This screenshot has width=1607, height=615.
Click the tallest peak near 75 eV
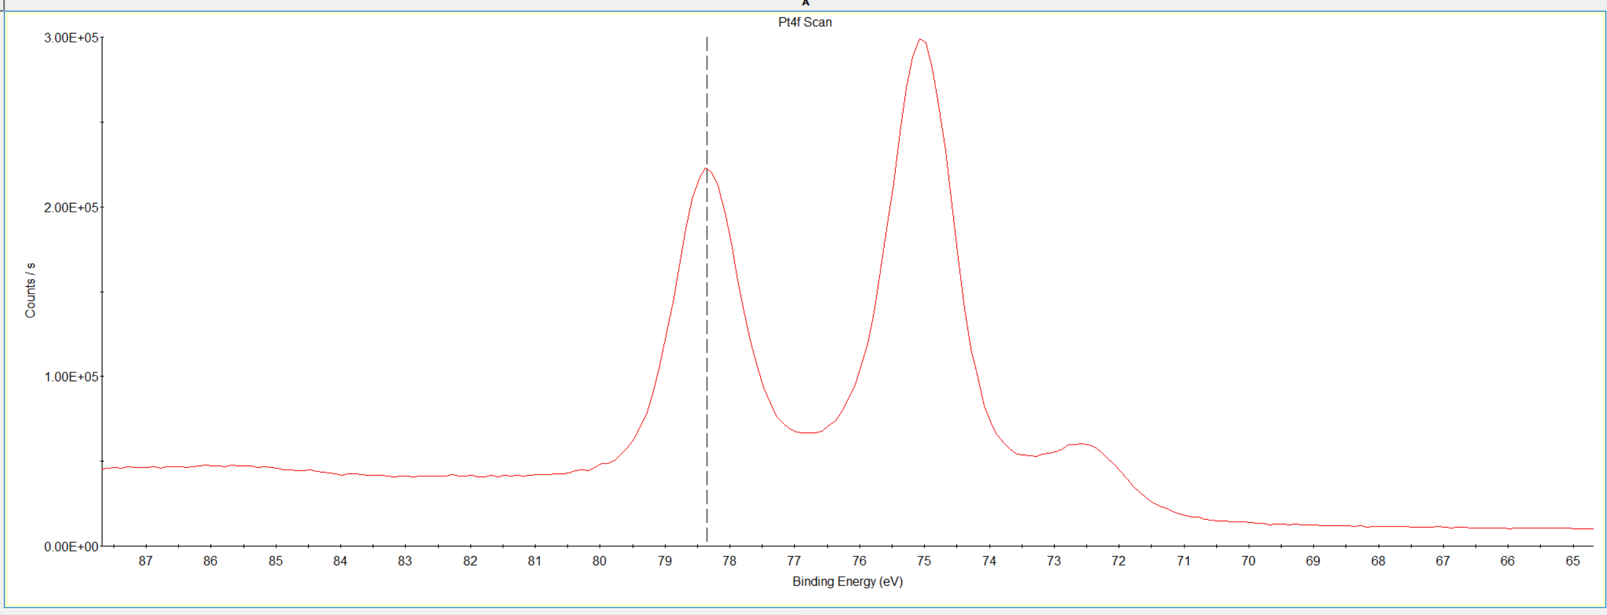point(921,40)
